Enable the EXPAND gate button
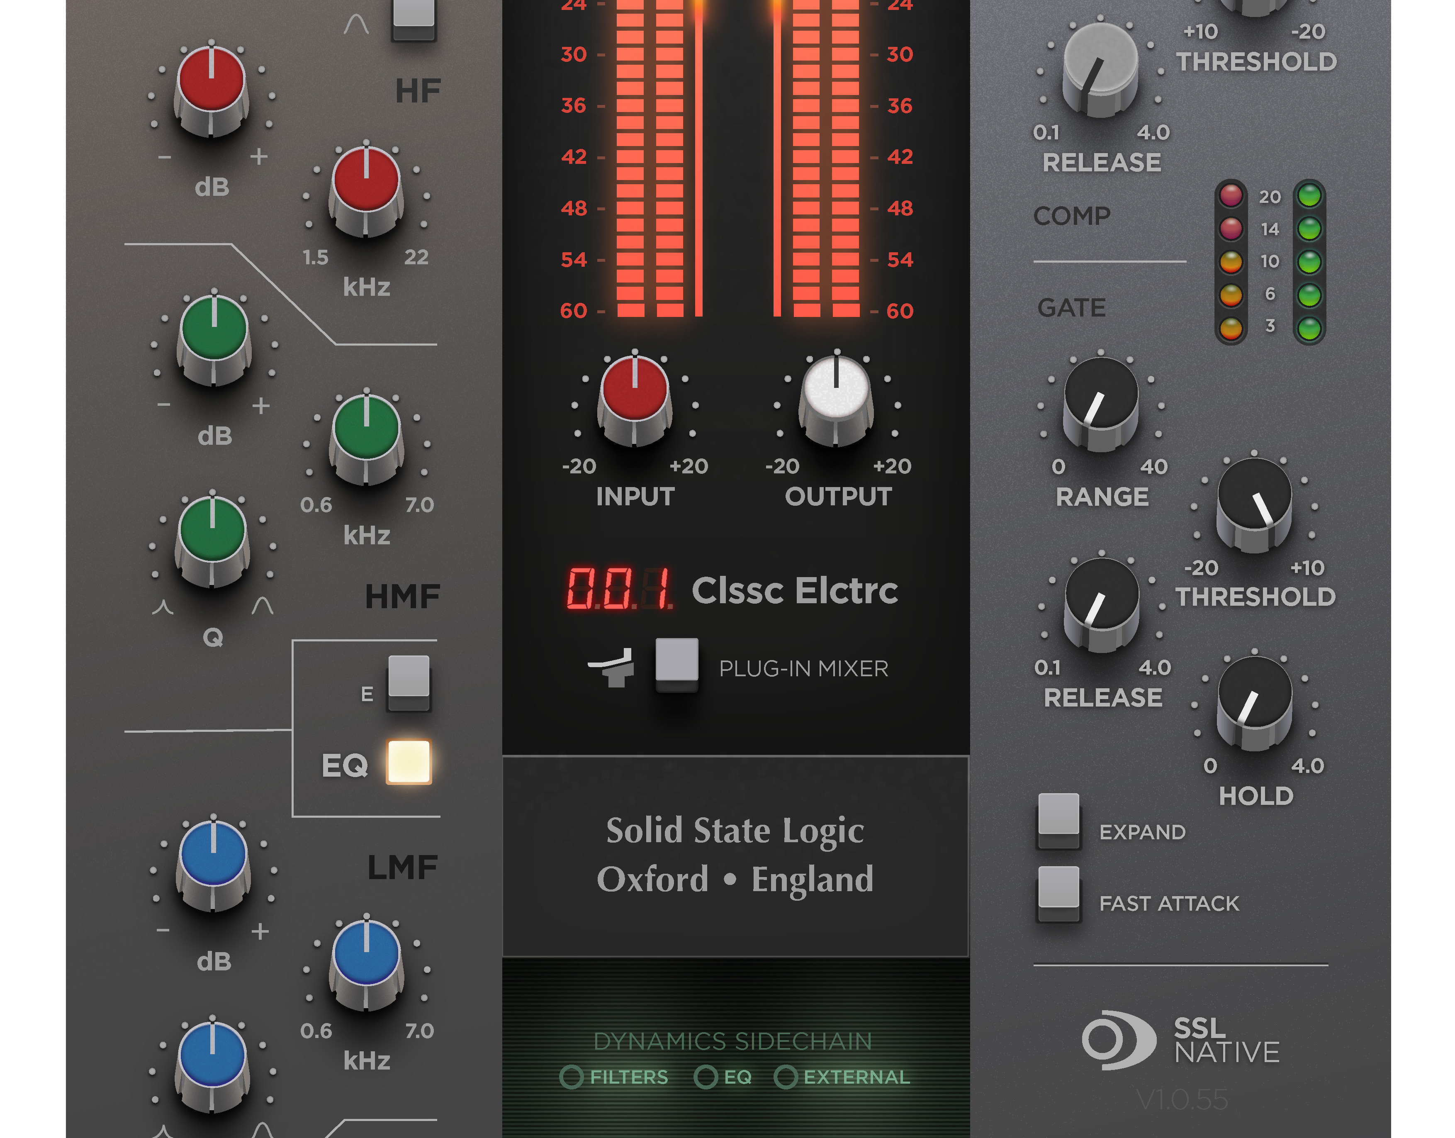The width and height of the screenshot is (1455, 1138). click(x=1058, y=820)
